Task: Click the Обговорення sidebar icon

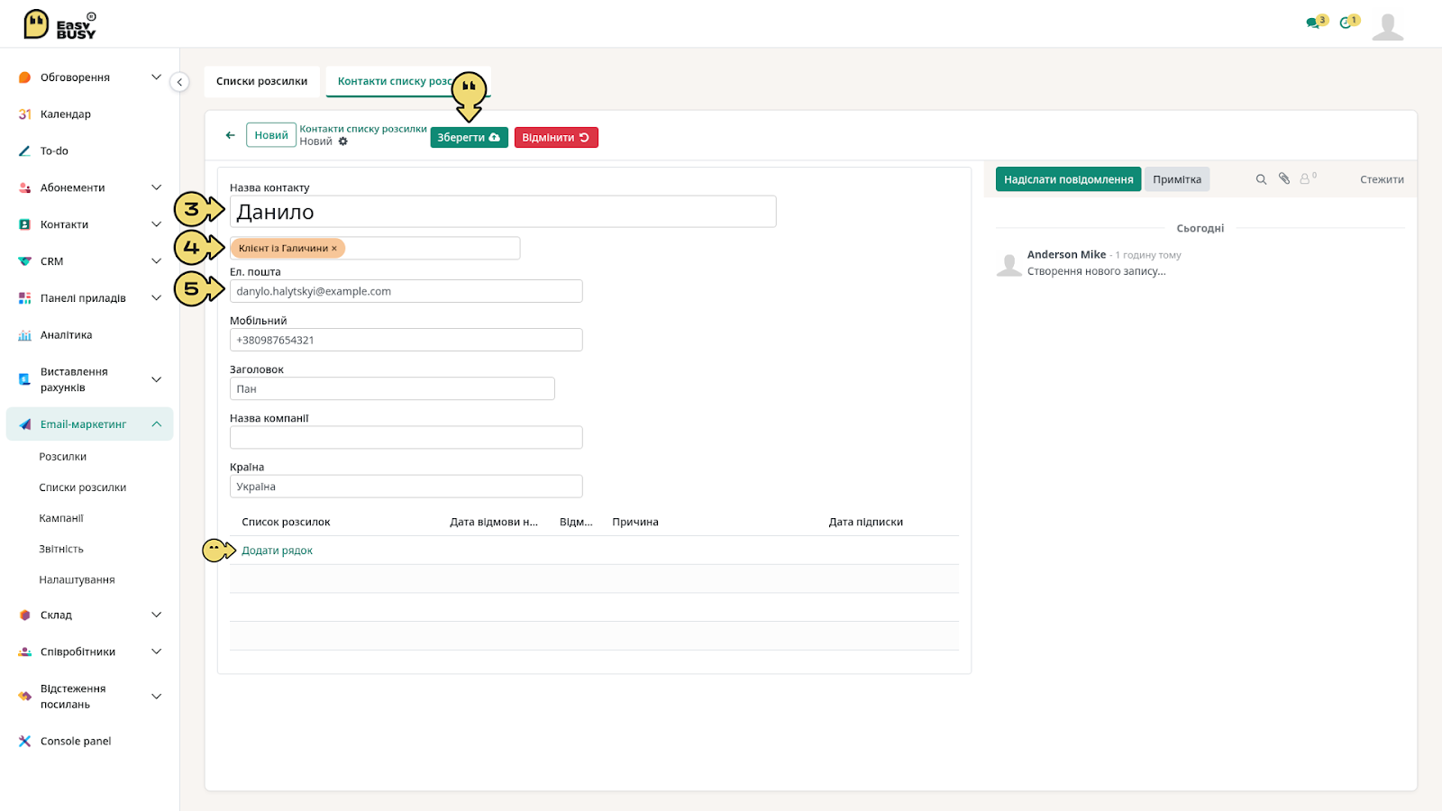Action: [24, 77]
